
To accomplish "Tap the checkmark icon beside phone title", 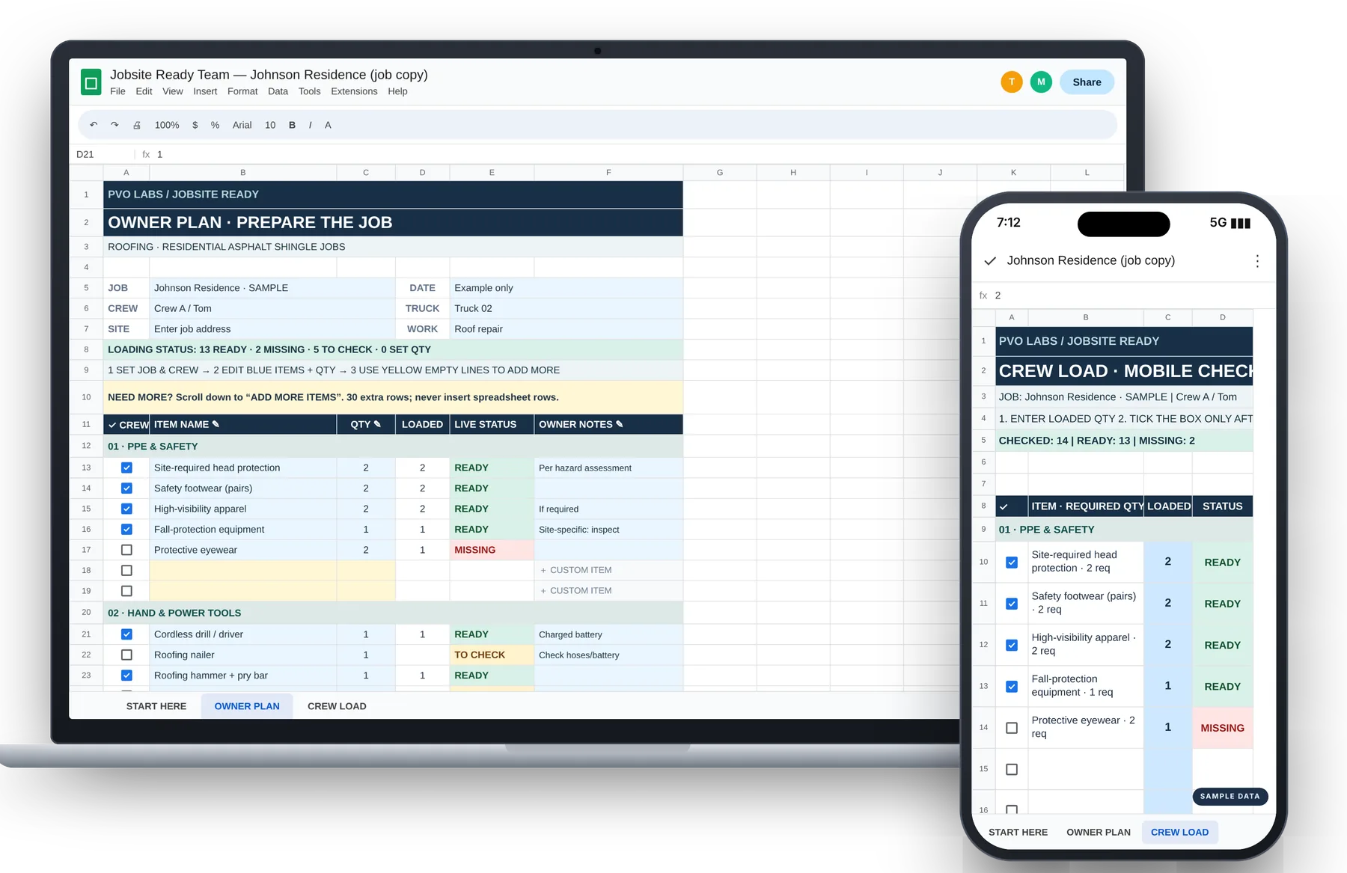I will [x=990, y=260].
